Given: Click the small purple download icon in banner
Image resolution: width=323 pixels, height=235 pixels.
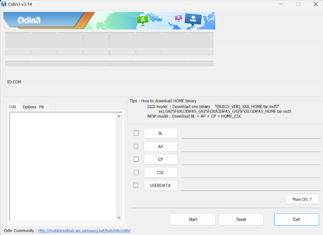Looking at the screenshot, I should (x=178, y=18).
